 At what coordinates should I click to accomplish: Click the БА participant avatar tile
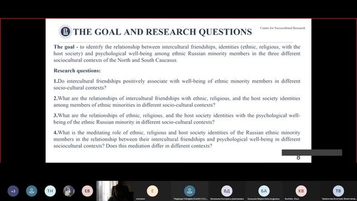264,191
